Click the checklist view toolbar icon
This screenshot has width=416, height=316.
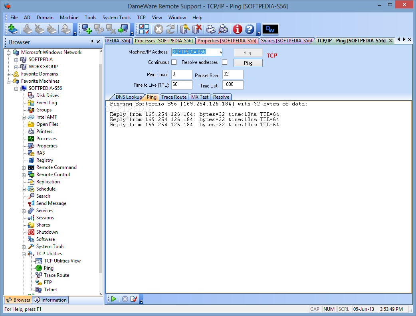click(x=144, y=29)
